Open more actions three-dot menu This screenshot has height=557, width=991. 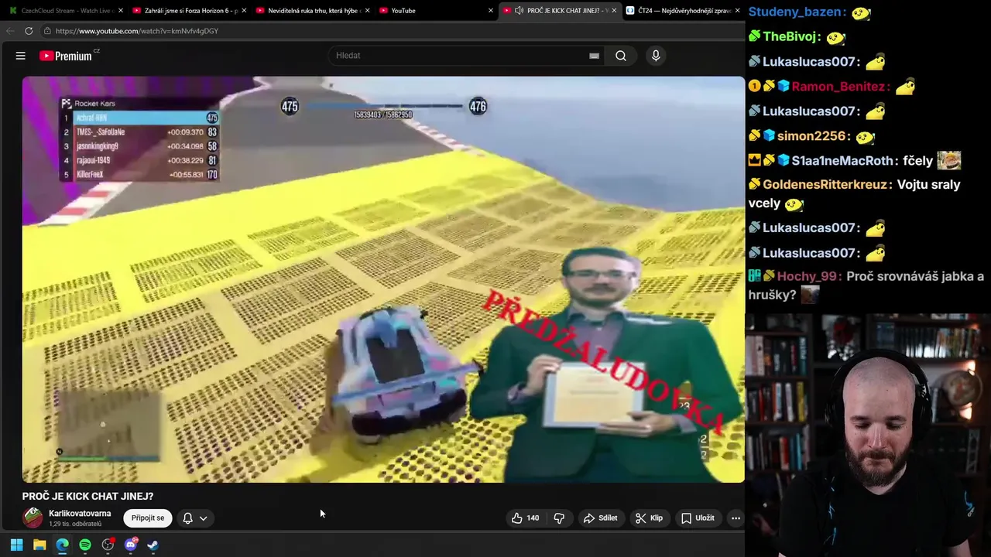click(x=736, y=518)
